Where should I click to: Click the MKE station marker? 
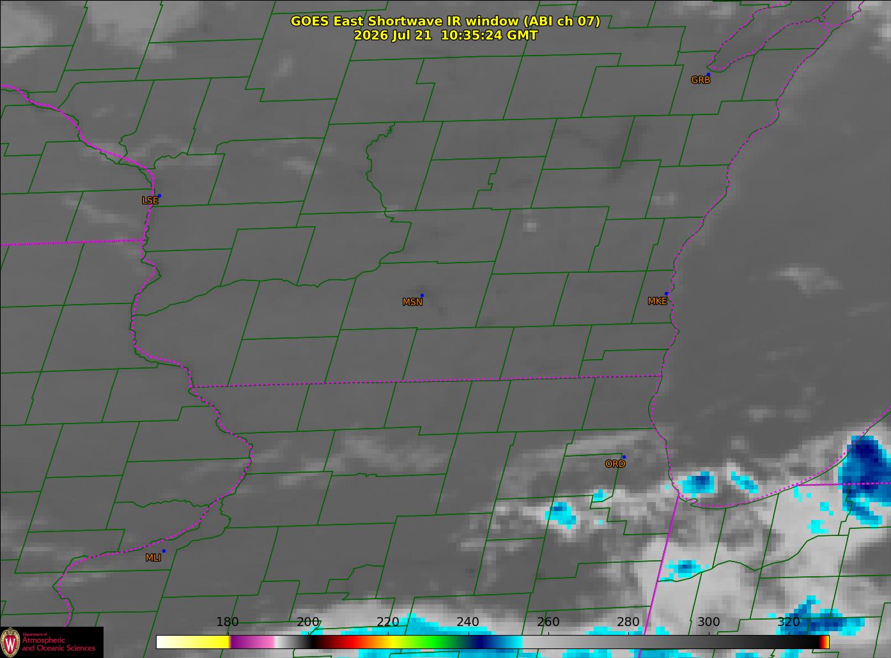point(666,294)
